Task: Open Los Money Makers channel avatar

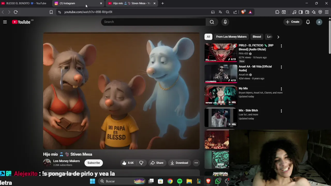Action: pos(47,163)
